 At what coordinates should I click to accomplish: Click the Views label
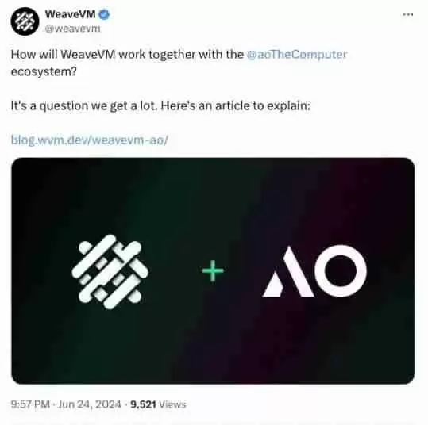(x=172, y=404)
